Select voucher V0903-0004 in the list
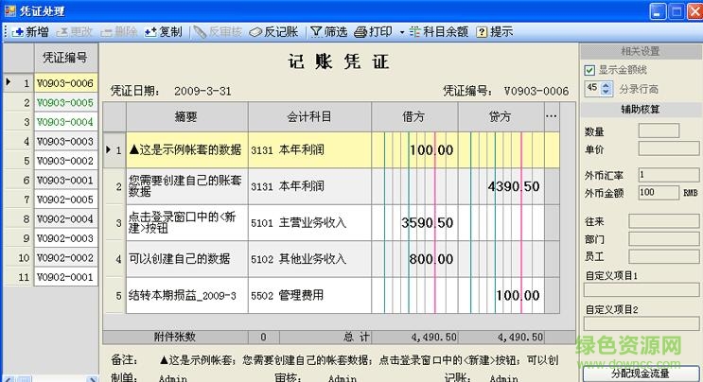Viewport: 703px width, 382px height. pyautogui.click(x=65, y=122)
